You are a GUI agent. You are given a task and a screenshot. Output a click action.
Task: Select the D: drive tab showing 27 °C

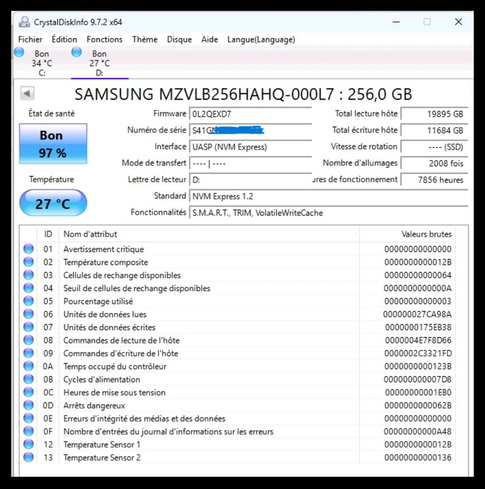point(100,63)
